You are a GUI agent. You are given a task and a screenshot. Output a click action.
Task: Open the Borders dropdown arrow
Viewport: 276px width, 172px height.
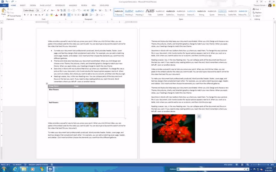pyautogui.click(x=104, y=15)
